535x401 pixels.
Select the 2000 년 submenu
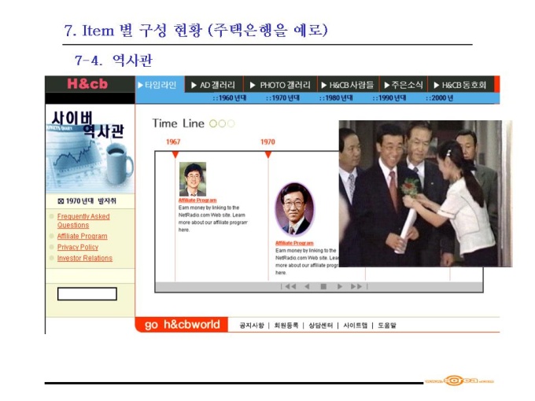(x=440, y=97)
